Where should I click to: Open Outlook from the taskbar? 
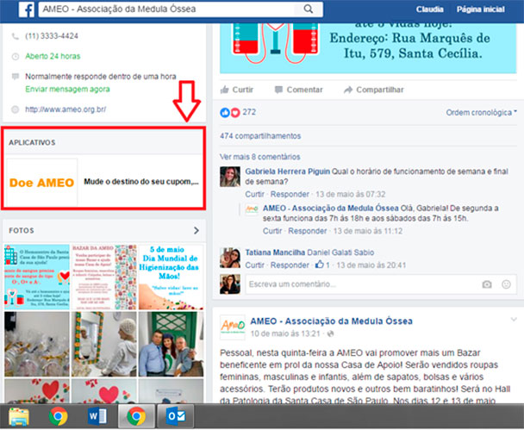(x=176, y=416)
